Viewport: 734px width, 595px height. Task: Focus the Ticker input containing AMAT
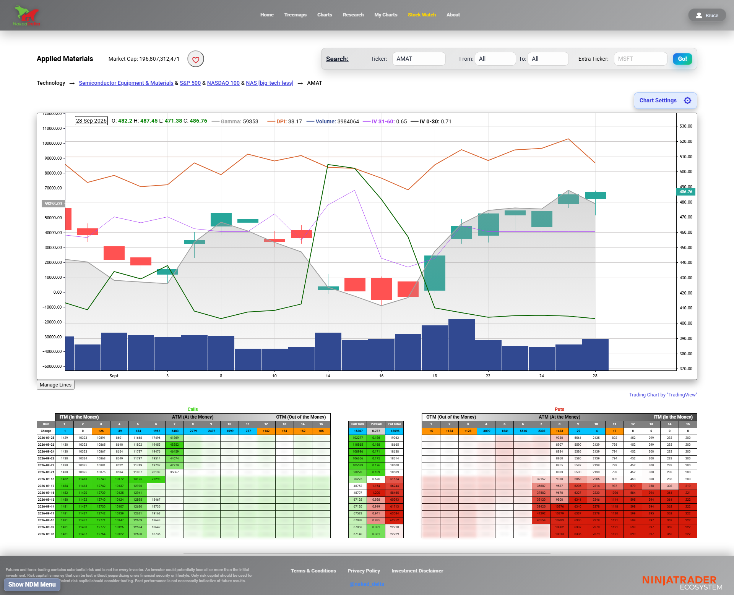coord(419,59)
